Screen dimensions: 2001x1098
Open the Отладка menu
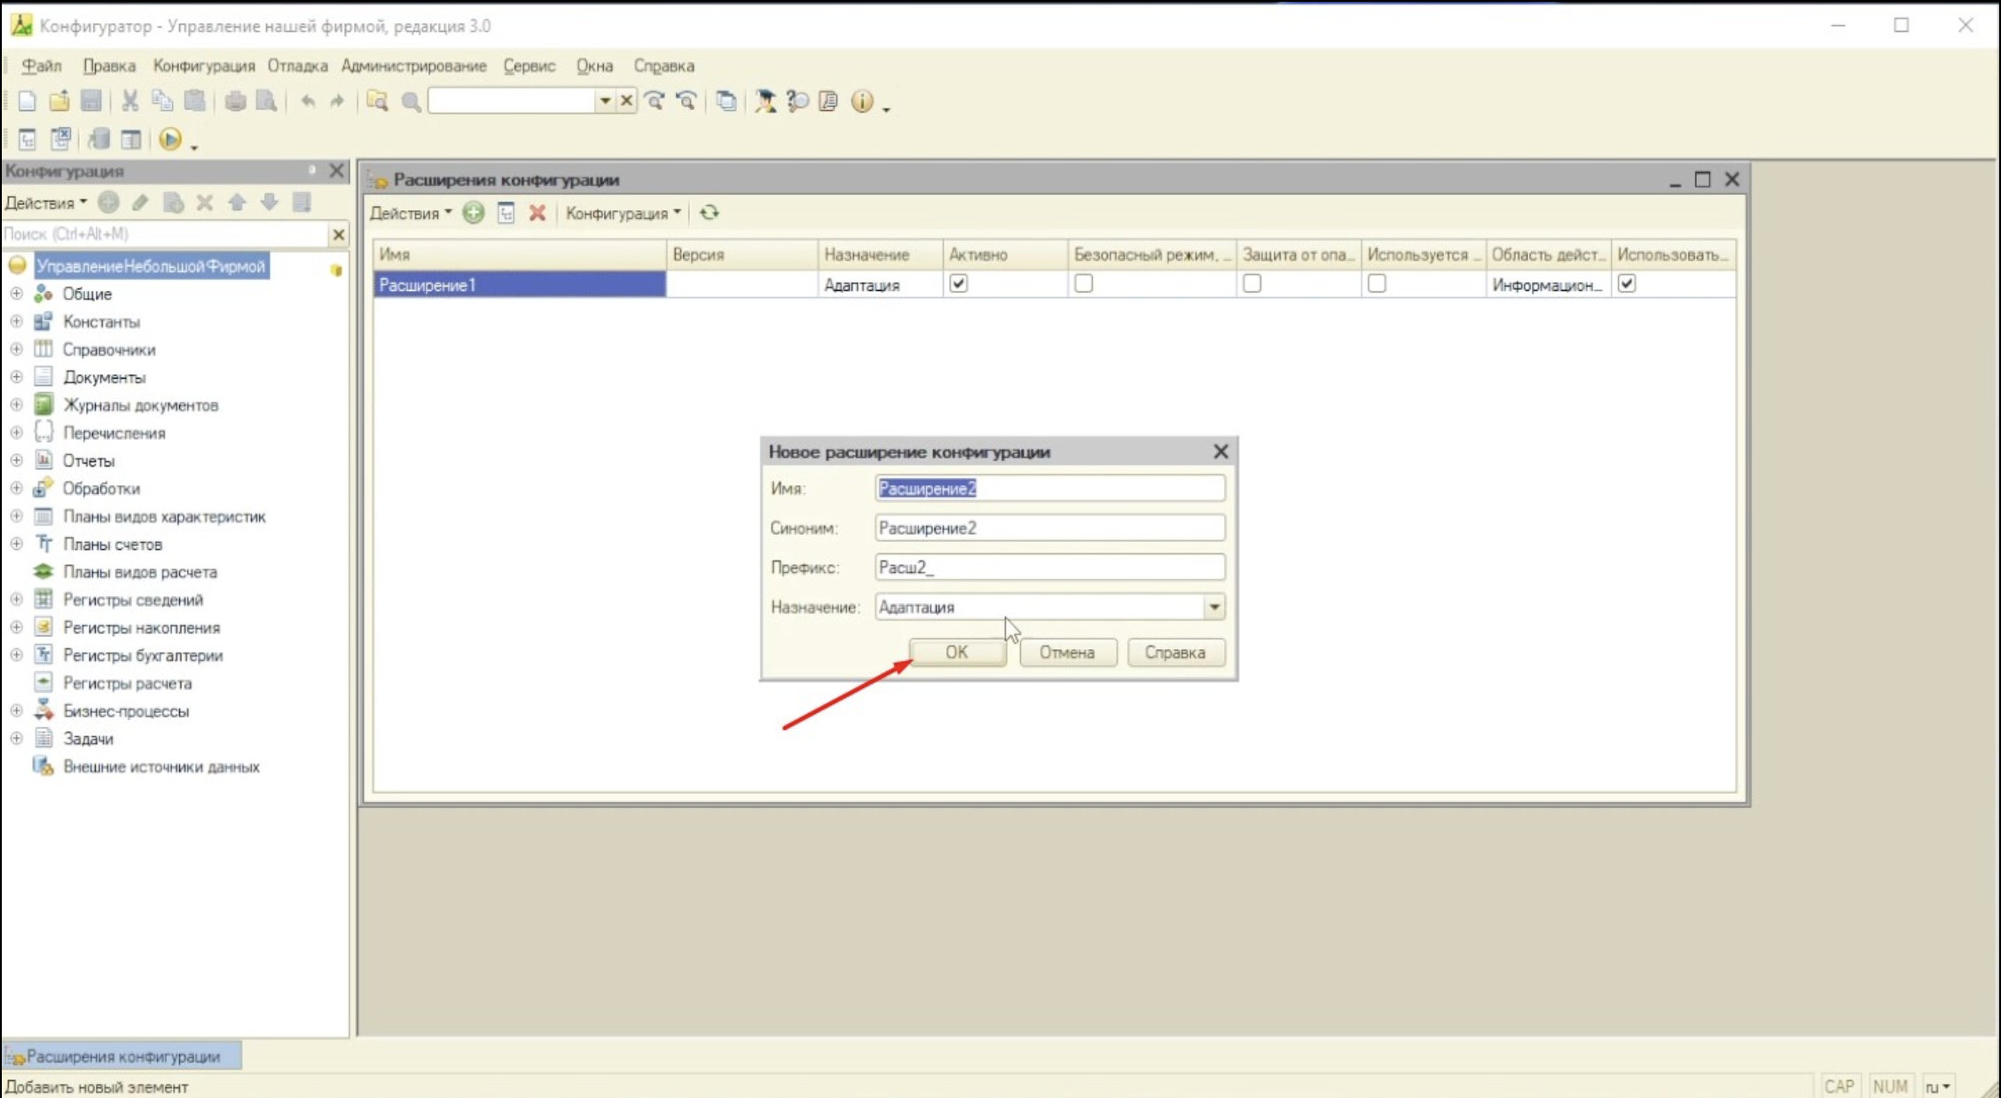(297, 66)
